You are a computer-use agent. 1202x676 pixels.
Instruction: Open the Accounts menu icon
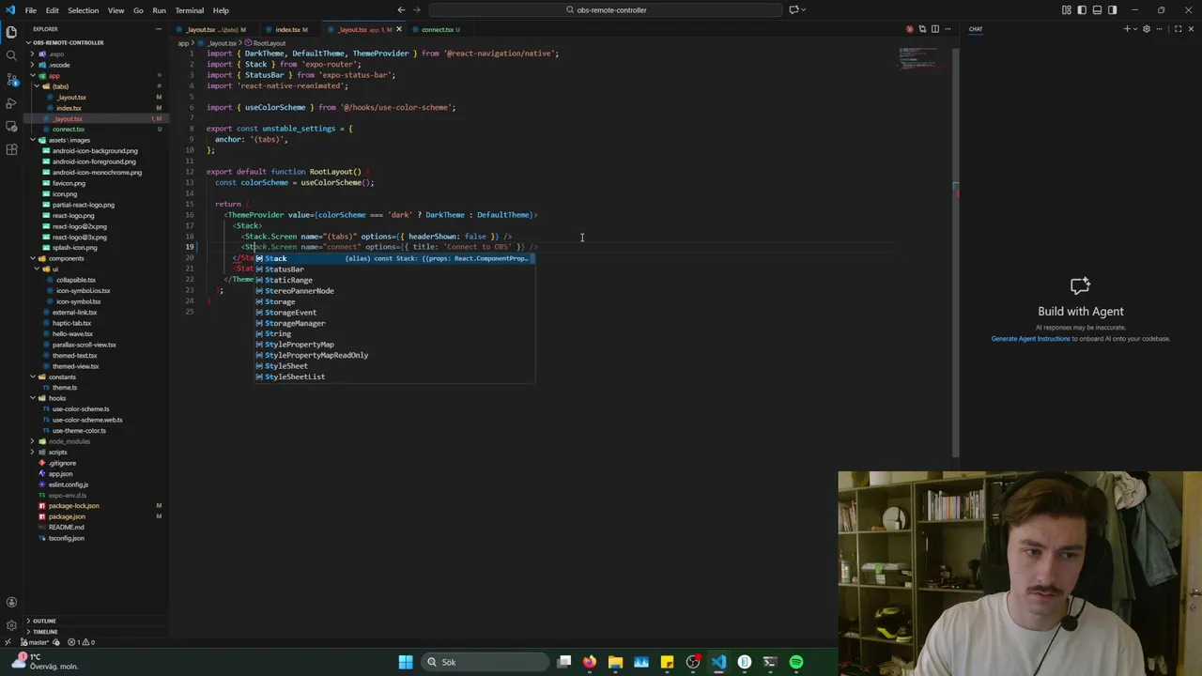pos(11,602)
